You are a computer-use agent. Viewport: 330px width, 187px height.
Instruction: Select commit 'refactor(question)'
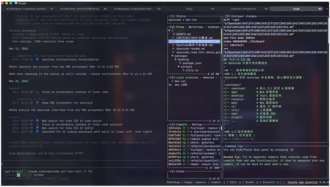(x=194, y=161)
